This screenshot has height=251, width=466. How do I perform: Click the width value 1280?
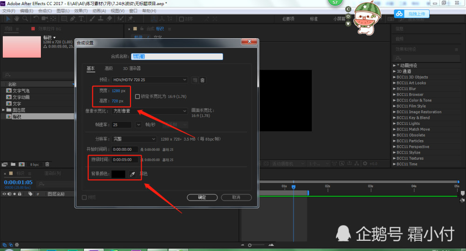coord(116,91)
